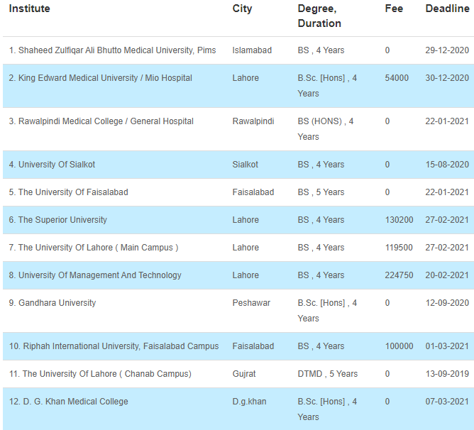Click Faisalabad city for The University Of Faisalabad
Image resolution: width=474 pixels, height=430 pixels.
[x=253, y=192]
